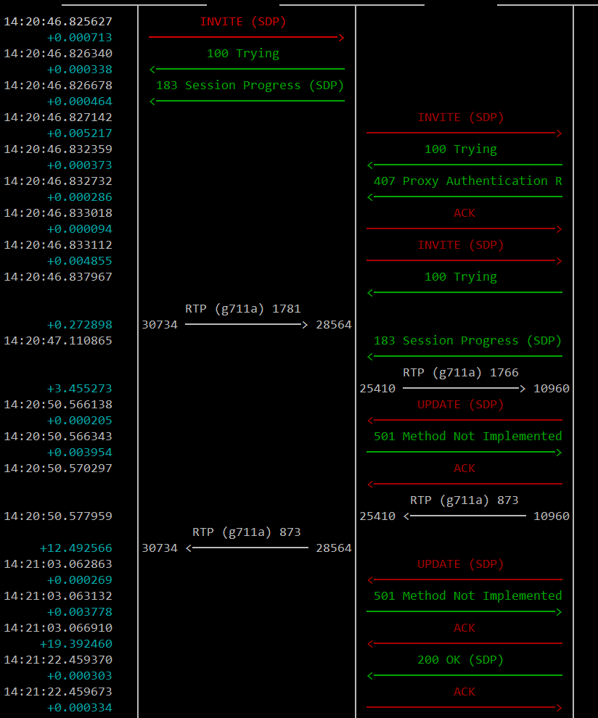Select the INVITE (SDP) message at 14:20:46.833112
Image resolution: width=598 pixels, height=718 pixels.
(461, 245)
